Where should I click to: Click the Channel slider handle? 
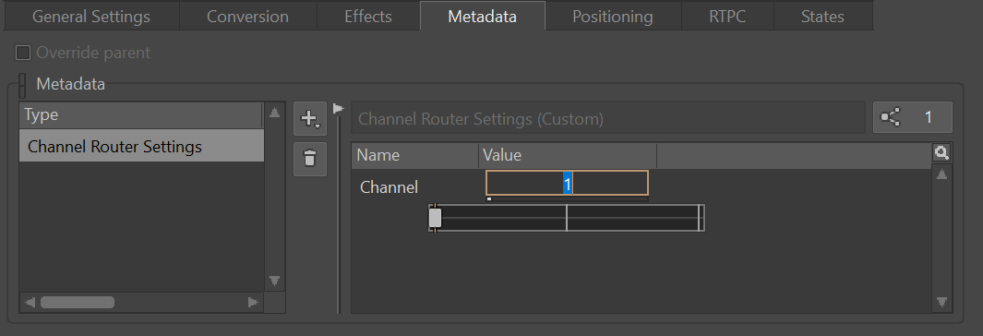coord(435,218)
